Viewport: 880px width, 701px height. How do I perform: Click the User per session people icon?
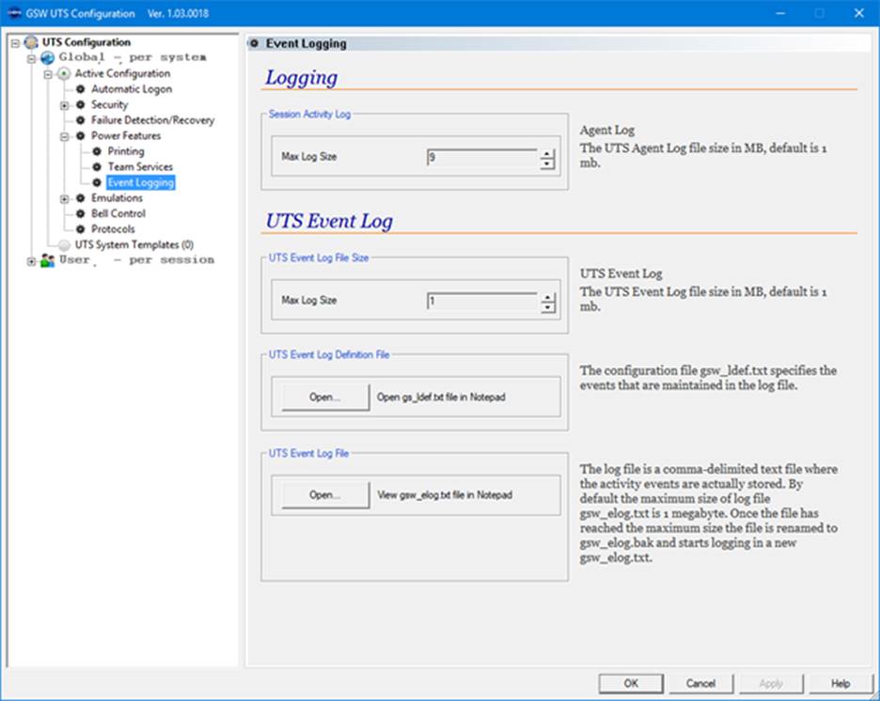pos(48,260)
